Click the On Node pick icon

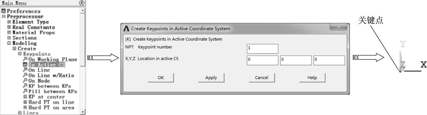coord(25,81)
